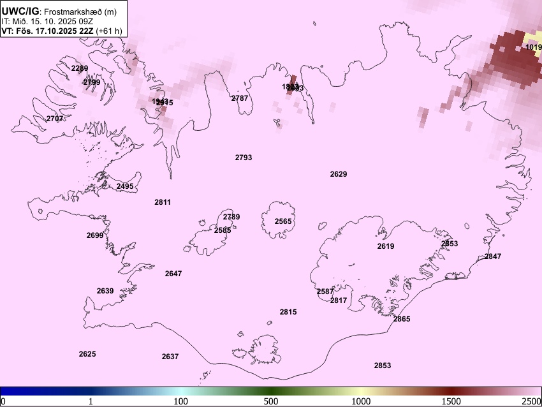Screen dimensions: 542x407
Task: Click the 500 tick on the color scale
Action: tap(271, 401)
